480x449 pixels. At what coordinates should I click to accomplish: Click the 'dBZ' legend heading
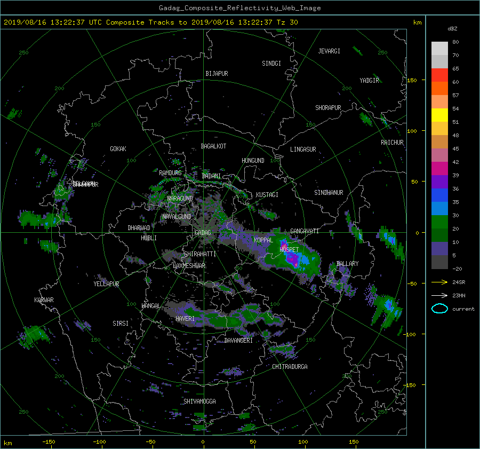pos(452,28)
